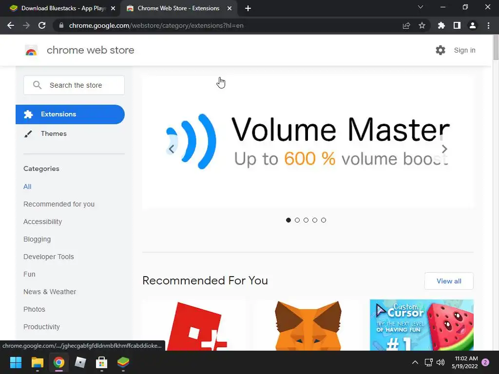The height and width of the screenshot is (374, 499).
Task: Bookmark this tab with the star
Action: 422,25
